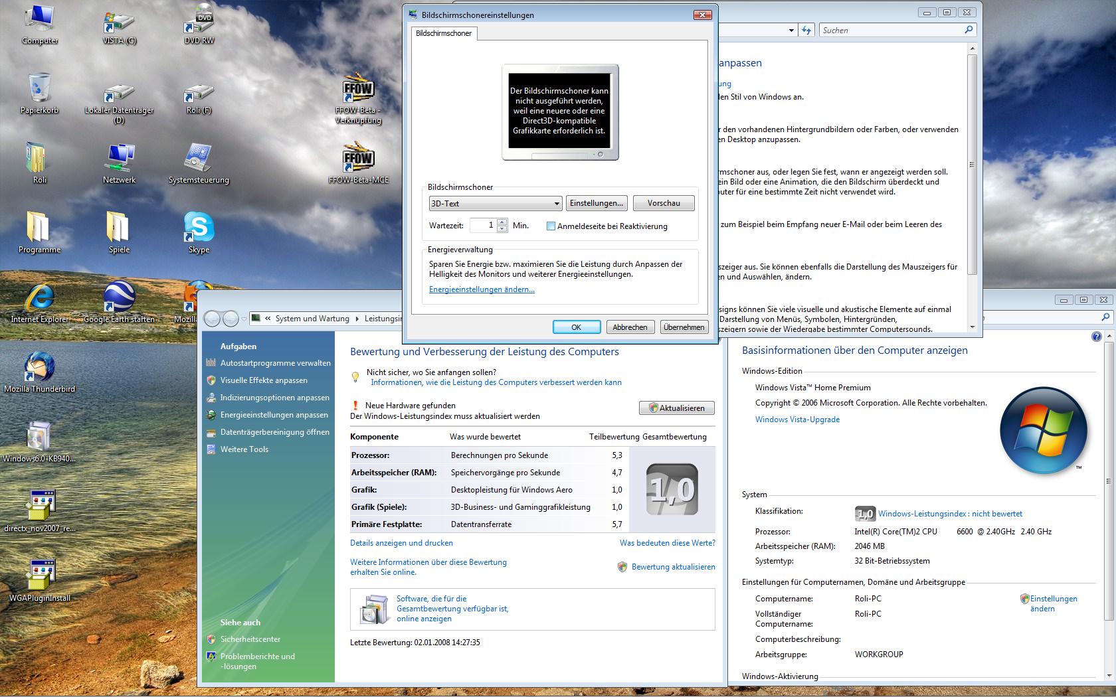This screenshot has width=1116, height=697.
Task: Click System und Wartung breadcrumb
Action: (312, 319)
